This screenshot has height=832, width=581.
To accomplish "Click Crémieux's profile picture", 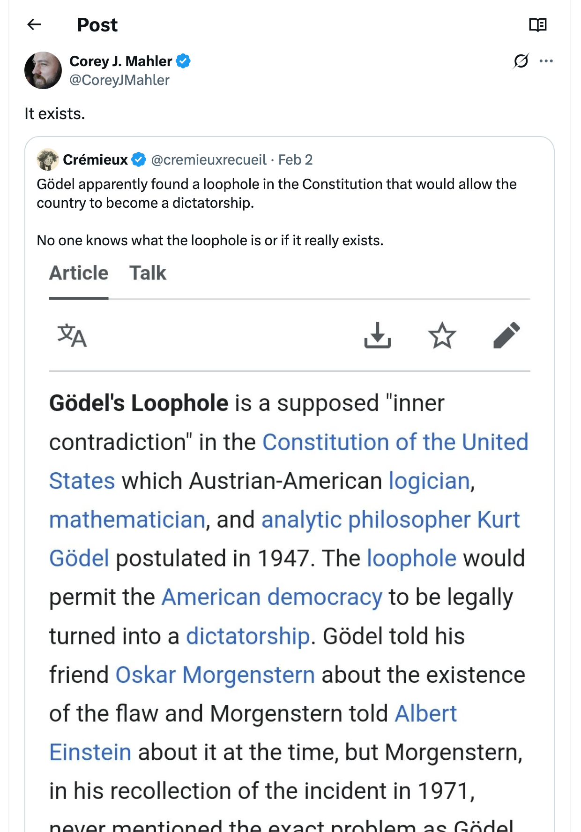I will coord(47,159).
